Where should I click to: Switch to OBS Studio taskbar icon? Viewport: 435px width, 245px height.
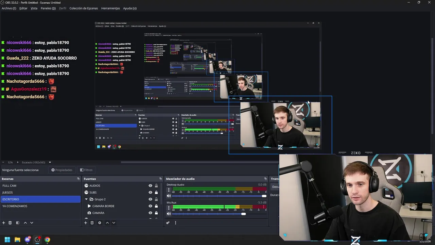[37, 240]
